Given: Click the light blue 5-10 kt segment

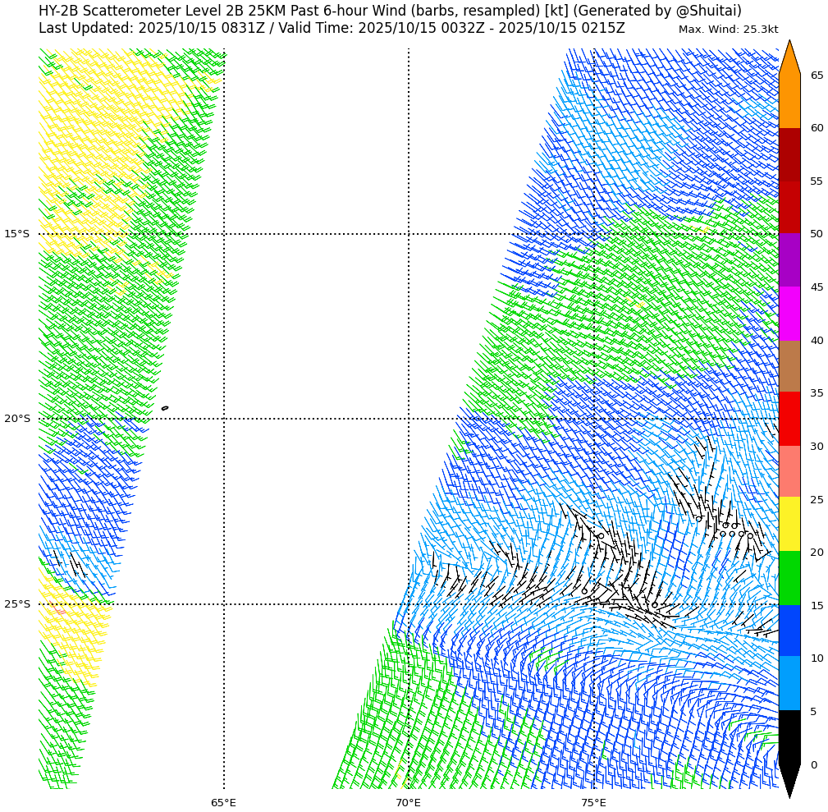Looking at the screenshot, I should click(x=789, y=683).
